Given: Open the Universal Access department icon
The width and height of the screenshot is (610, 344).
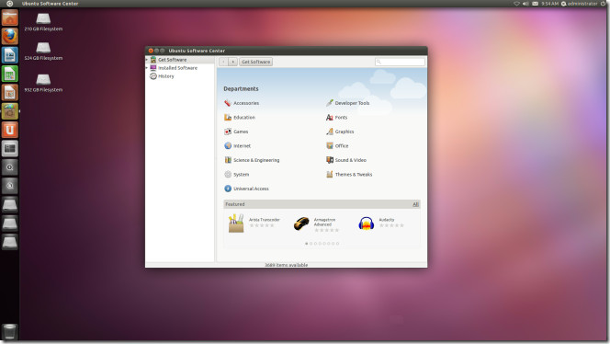Looking at the screenshot, I should tap(228, 189).
